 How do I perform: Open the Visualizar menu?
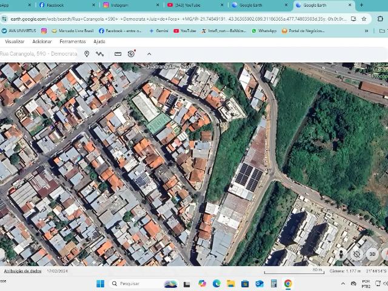(x=15, y=42)
